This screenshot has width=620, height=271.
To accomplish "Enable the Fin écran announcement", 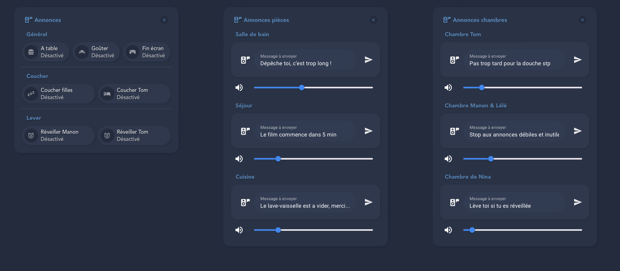I will (147, 52).
